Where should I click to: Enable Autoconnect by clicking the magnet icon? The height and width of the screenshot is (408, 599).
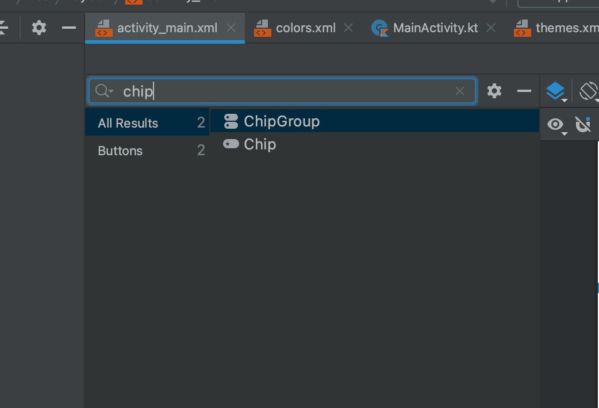click(x=584, y=124)
